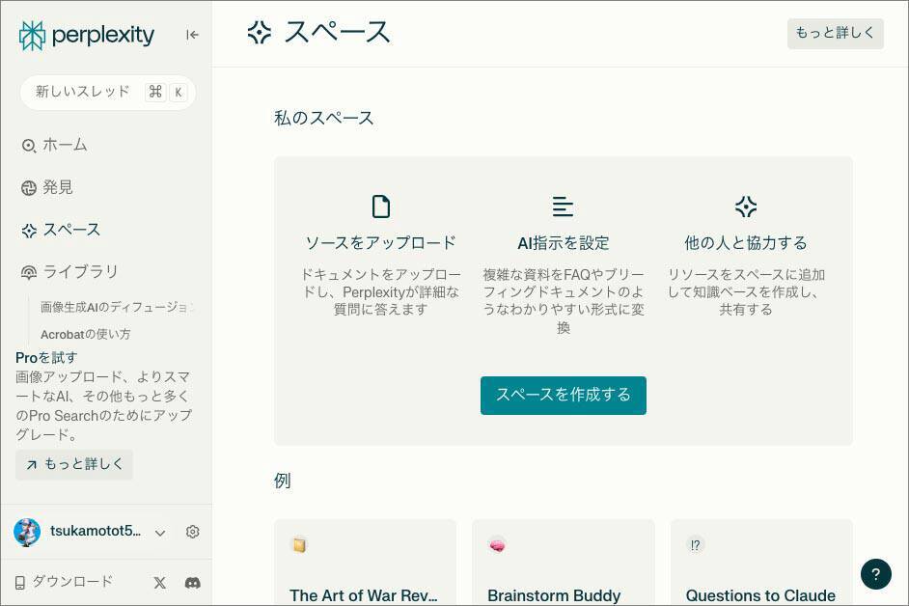Go to ホーム in the sidebar
The image size is (909, 606).
[64, 145]
